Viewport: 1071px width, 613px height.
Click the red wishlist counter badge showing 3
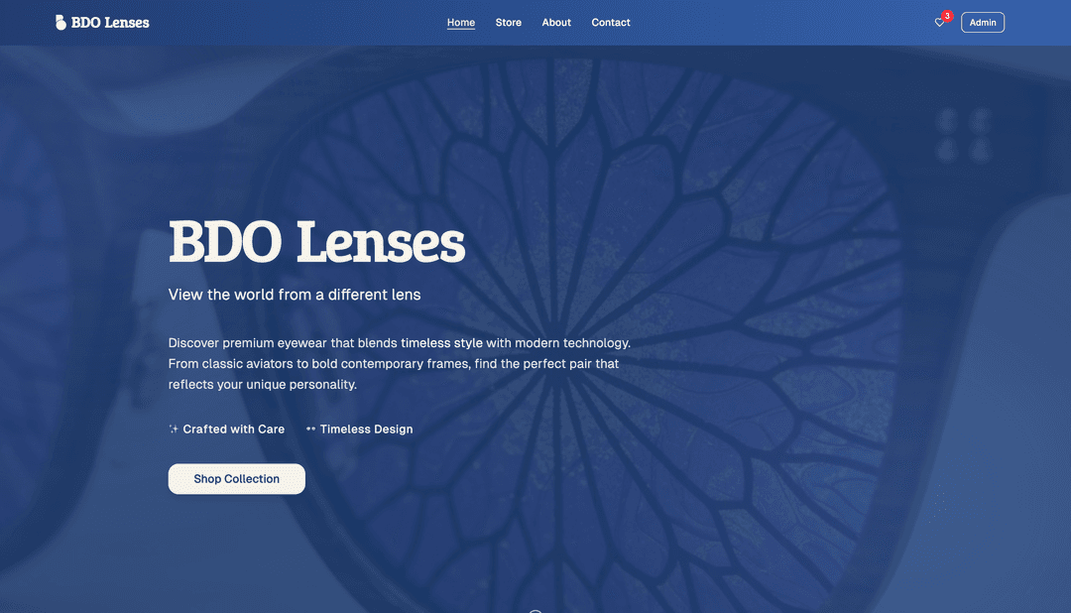click(x=946, y=15)
